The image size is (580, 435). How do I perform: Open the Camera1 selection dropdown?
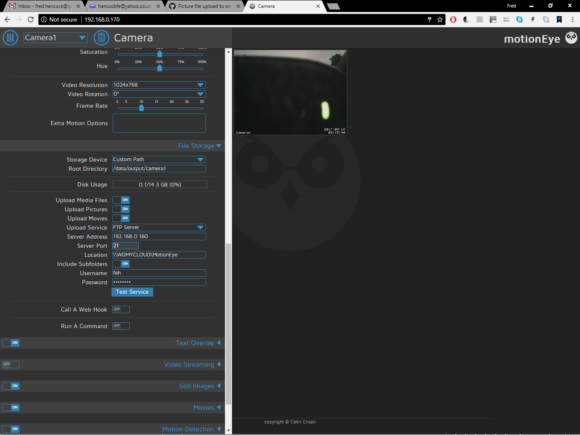click(x=56, y=38)
